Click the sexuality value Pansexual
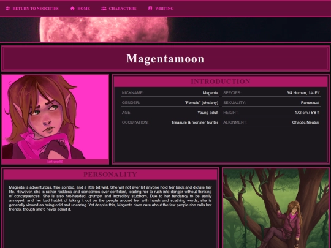The image size is (331, 248). pyautogui.click(x=310, y=103)
